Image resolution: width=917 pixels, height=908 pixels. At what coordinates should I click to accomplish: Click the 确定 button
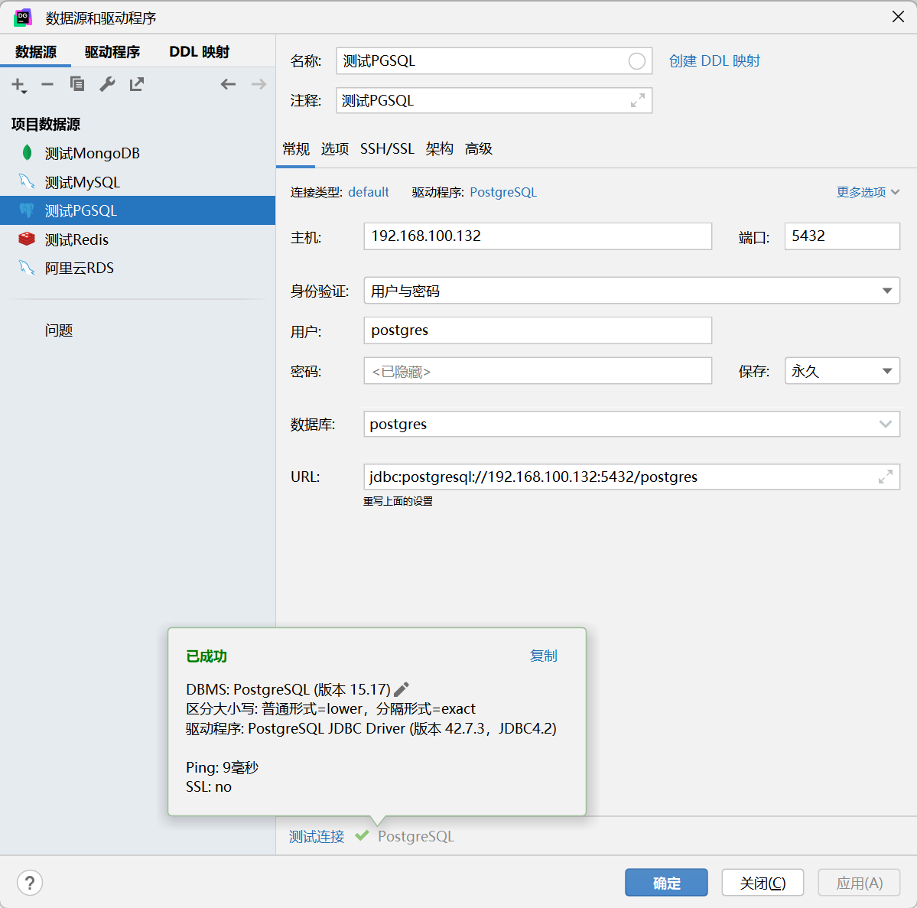point(666,883)
